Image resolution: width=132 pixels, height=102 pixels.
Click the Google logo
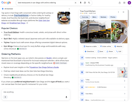coord(6,3)
